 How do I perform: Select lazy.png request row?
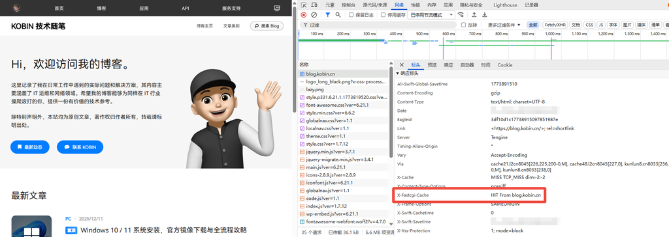coord(343,90)
